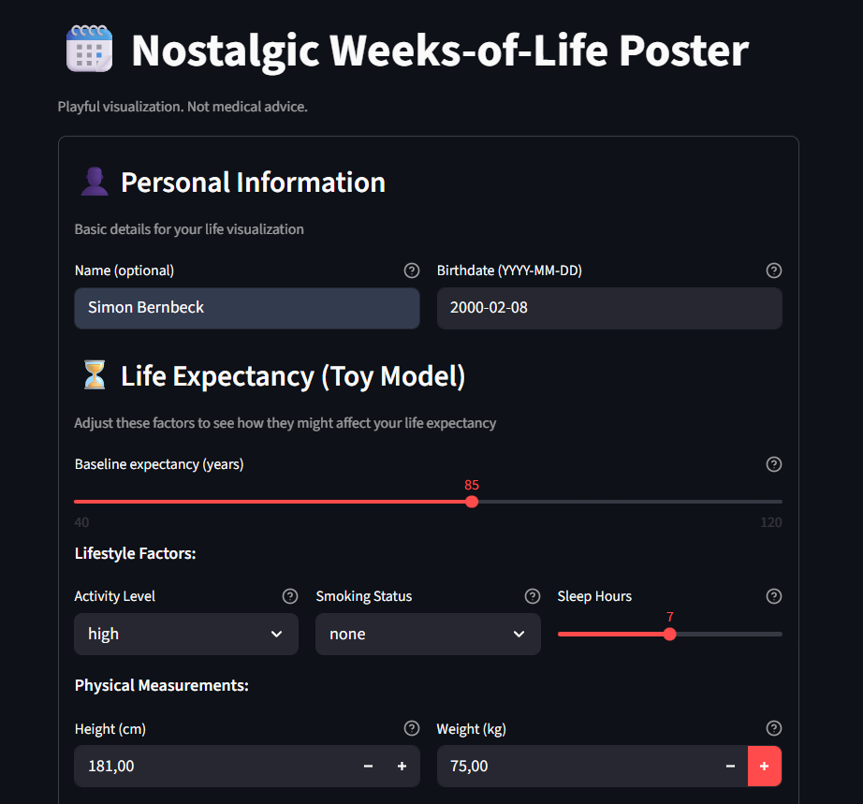Open the Smoking Status dropdown

click(428, 634)
